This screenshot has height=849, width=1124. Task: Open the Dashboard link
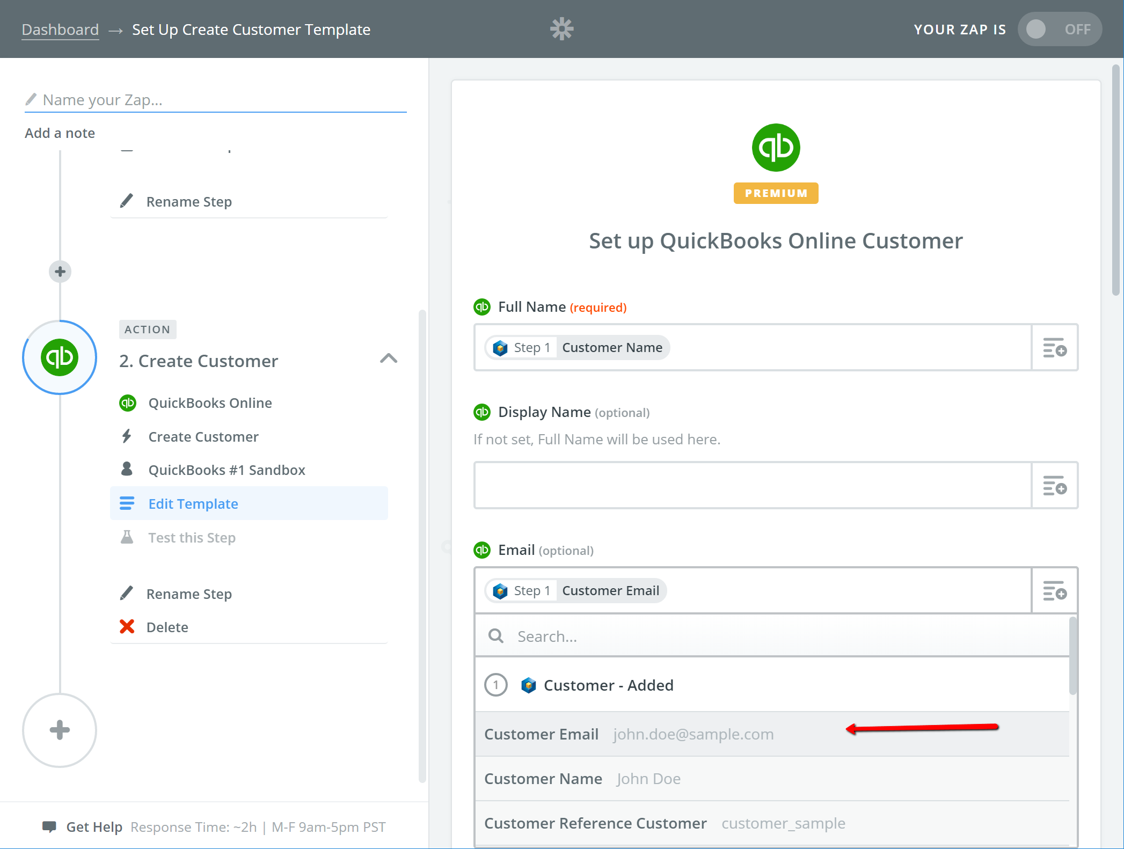(60, 30)
